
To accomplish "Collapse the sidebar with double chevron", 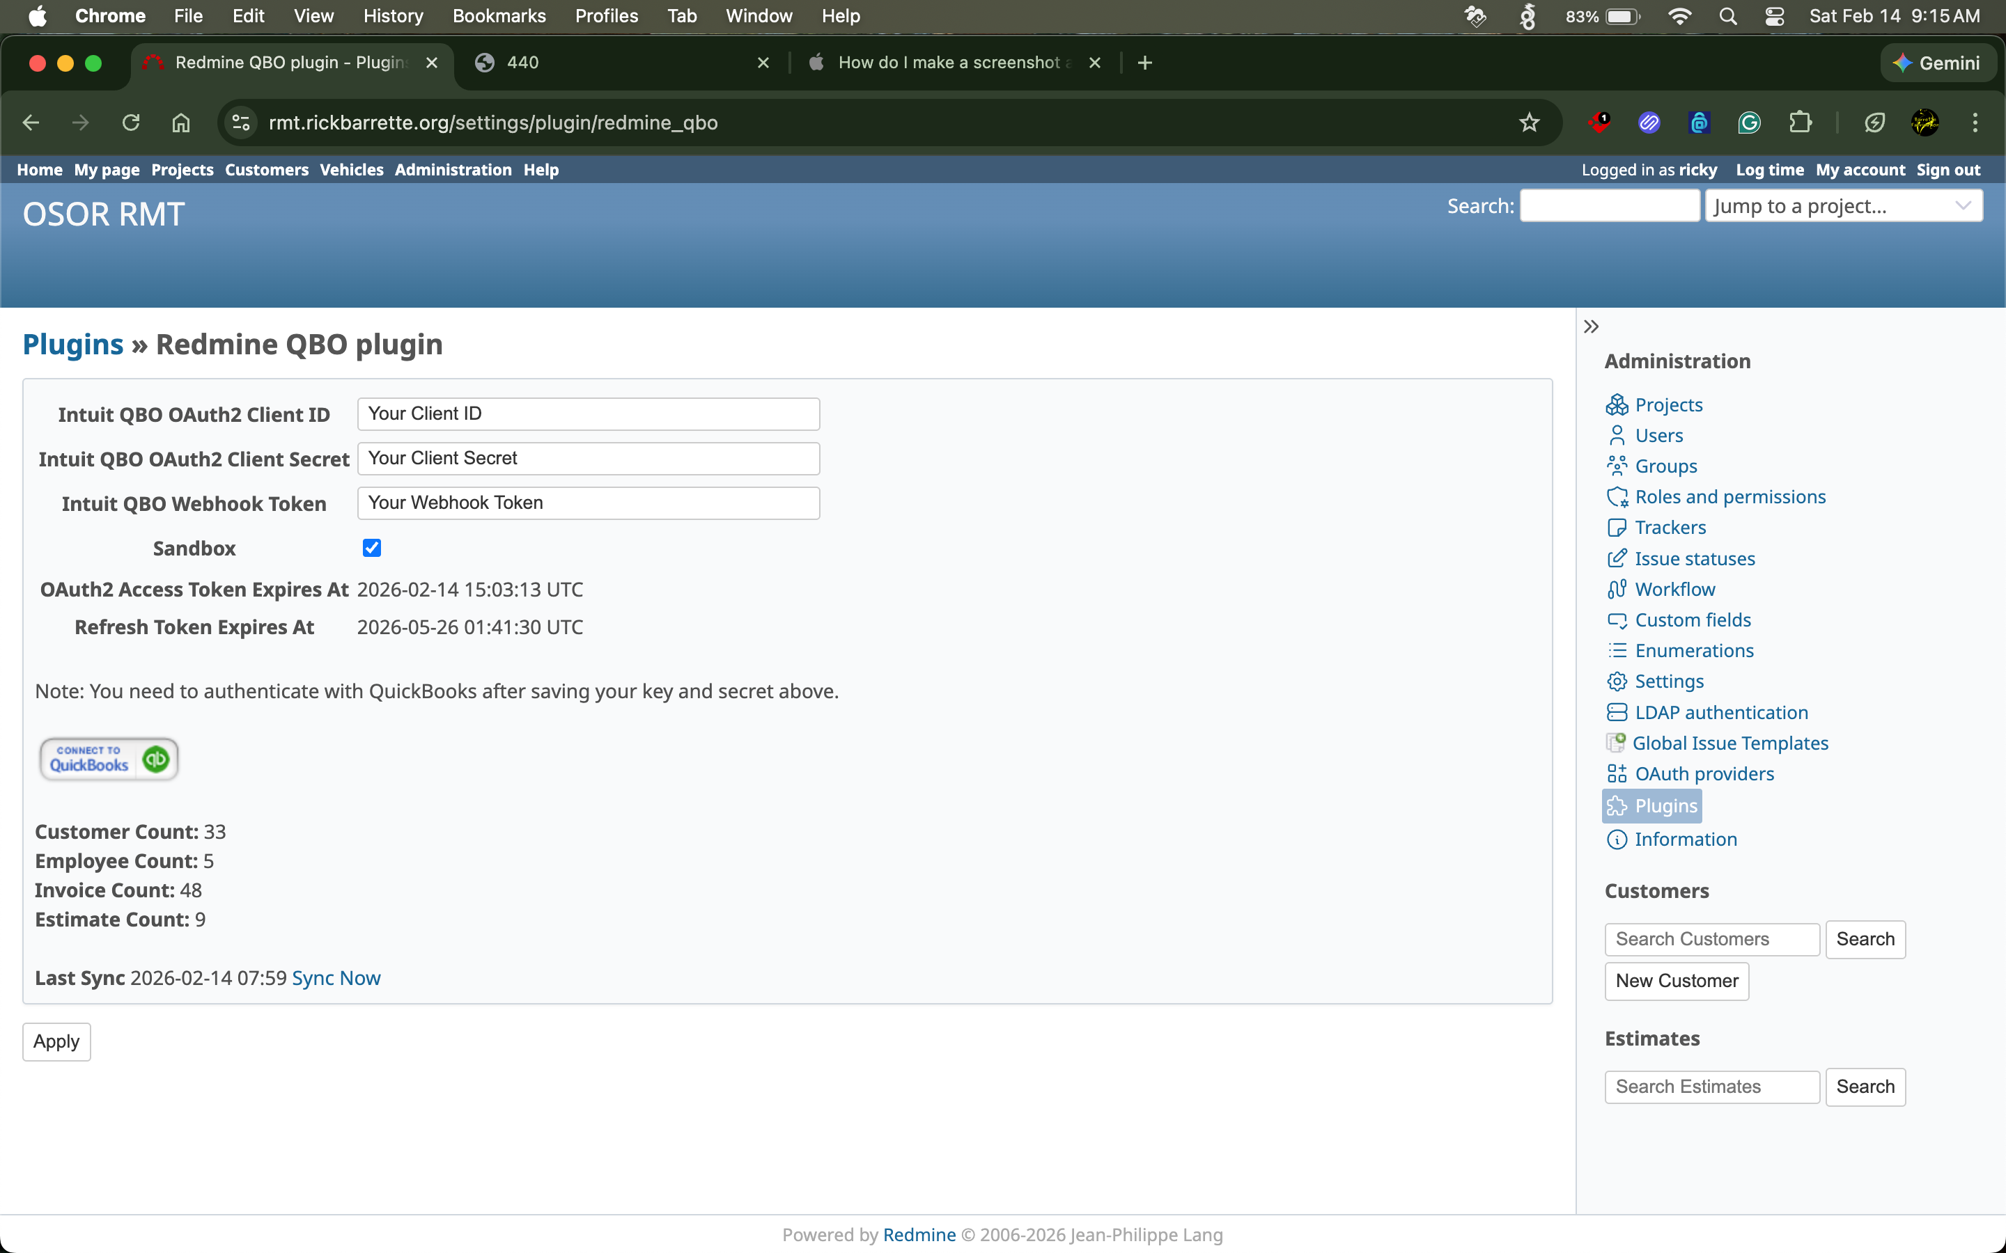I will 1591,326.
